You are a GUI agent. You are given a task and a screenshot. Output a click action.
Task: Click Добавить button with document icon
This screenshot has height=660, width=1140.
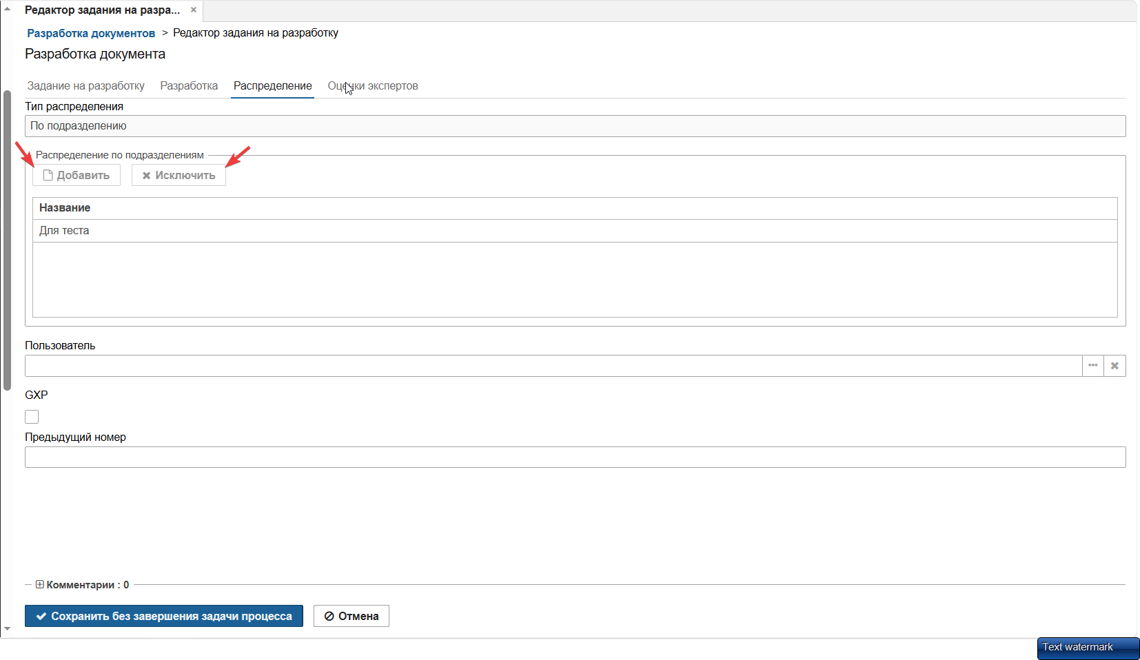77,175
